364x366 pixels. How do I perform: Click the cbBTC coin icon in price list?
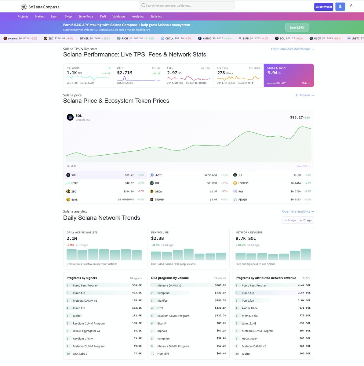[152, 175]
